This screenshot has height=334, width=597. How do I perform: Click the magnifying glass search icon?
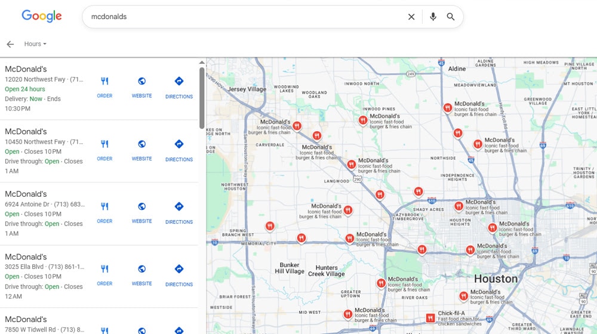[x=450, y=17]
